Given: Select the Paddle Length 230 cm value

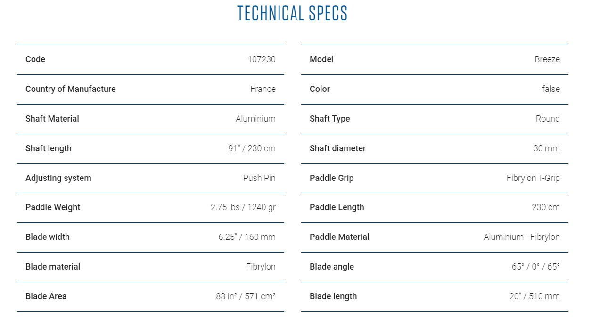Looking at the screenshot, I should point(546,207).
